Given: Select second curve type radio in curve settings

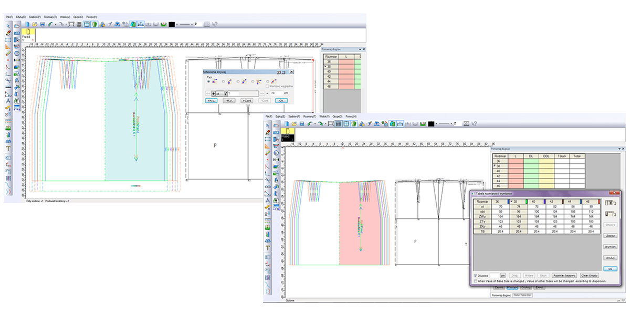Looking at the screenshot, I should (x=223, y=81).
